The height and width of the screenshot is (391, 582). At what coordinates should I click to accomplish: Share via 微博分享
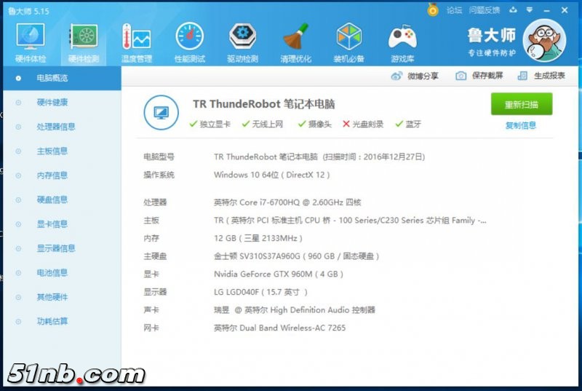tap(415, 76)
